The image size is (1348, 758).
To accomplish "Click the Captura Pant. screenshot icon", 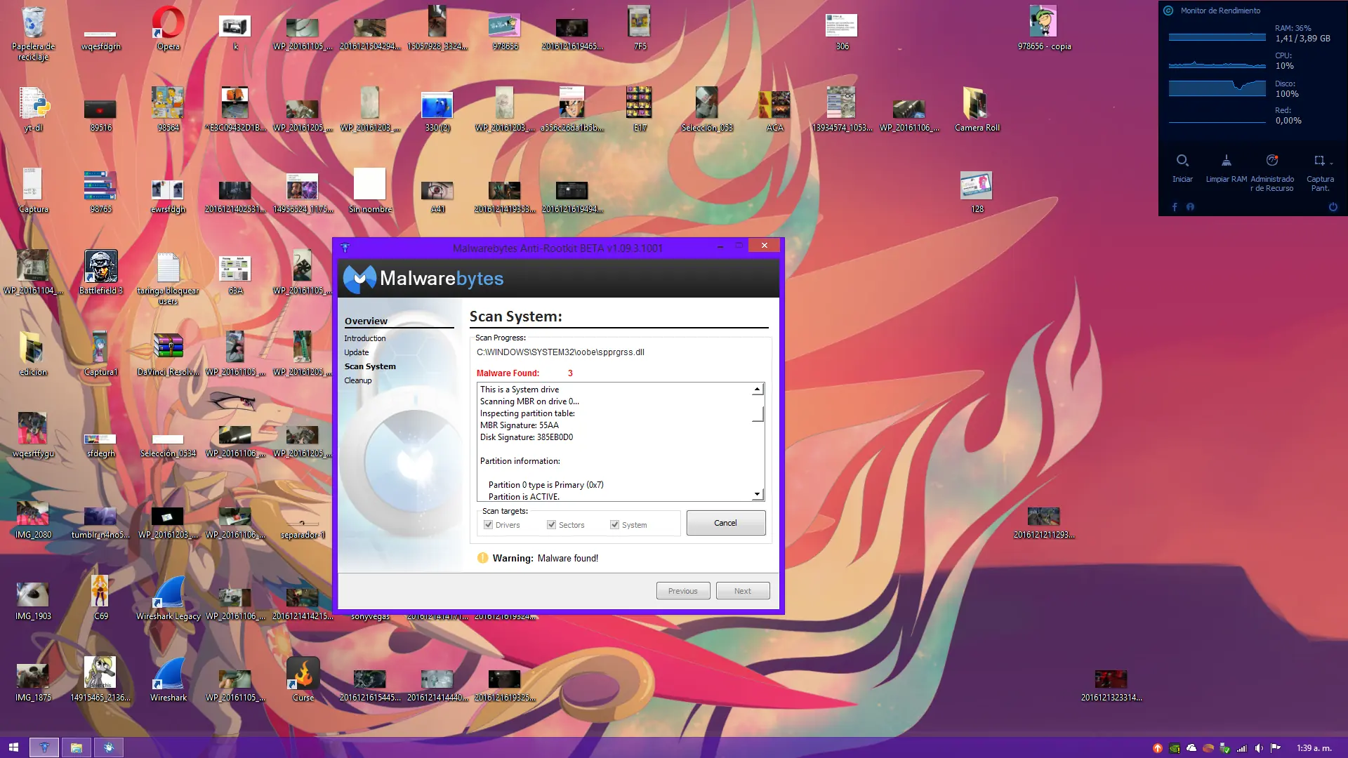I will [1319, 161].
